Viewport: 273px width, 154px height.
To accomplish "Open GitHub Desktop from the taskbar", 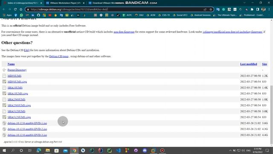I will pos(136,150).
